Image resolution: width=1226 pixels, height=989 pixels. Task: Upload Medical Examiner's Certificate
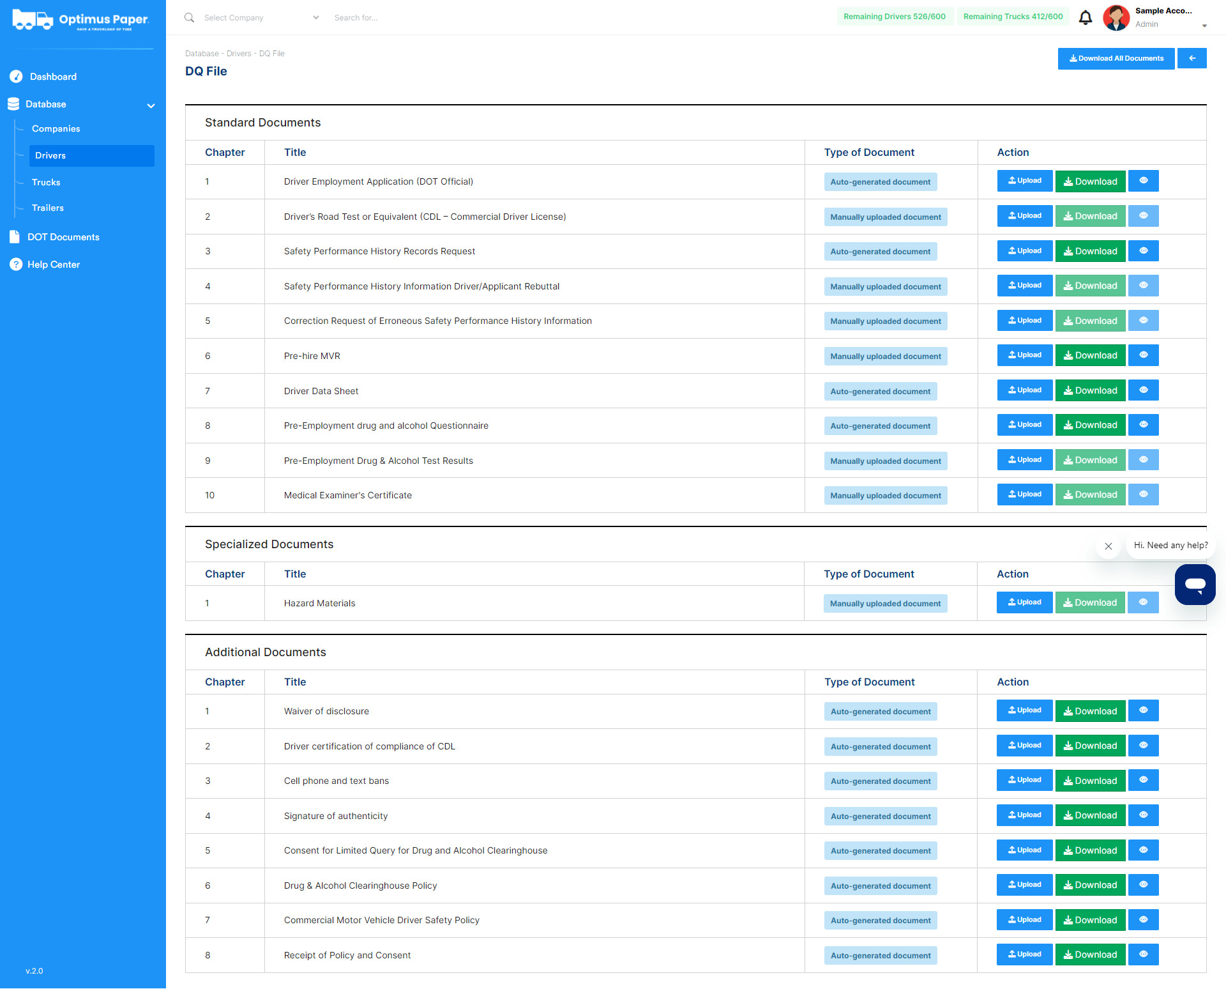click(x=1024, y=494)
